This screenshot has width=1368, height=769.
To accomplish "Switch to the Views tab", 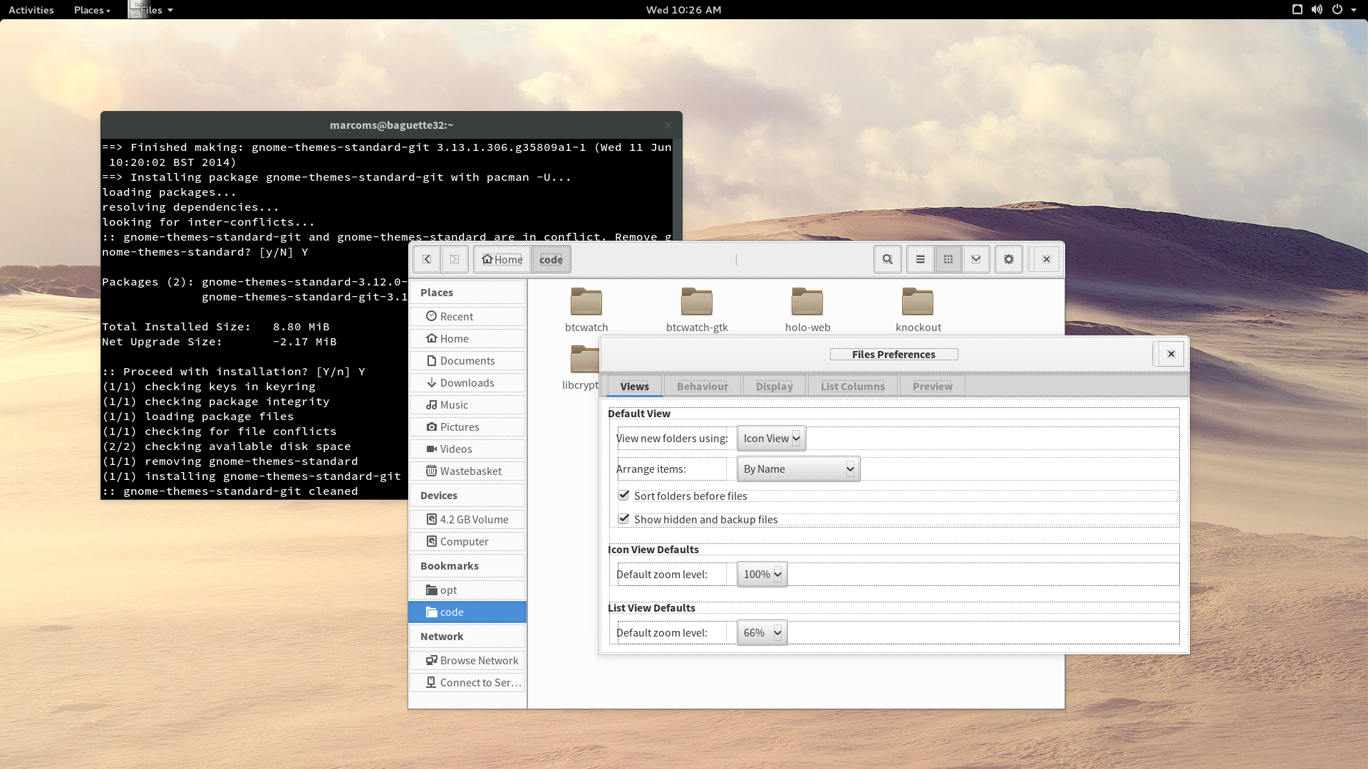I will (x=634, y=386).
